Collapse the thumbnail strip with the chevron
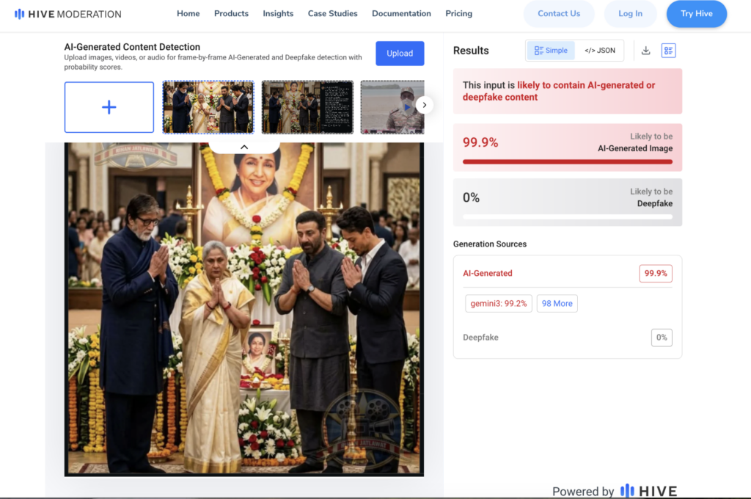The height and width of the screenshot is (499, 751). pos(244,147)
